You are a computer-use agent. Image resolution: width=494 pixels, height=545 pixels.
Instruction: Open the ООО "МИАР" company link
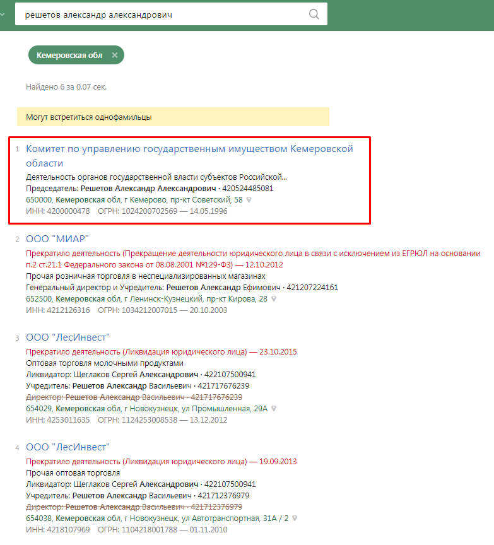57,238
